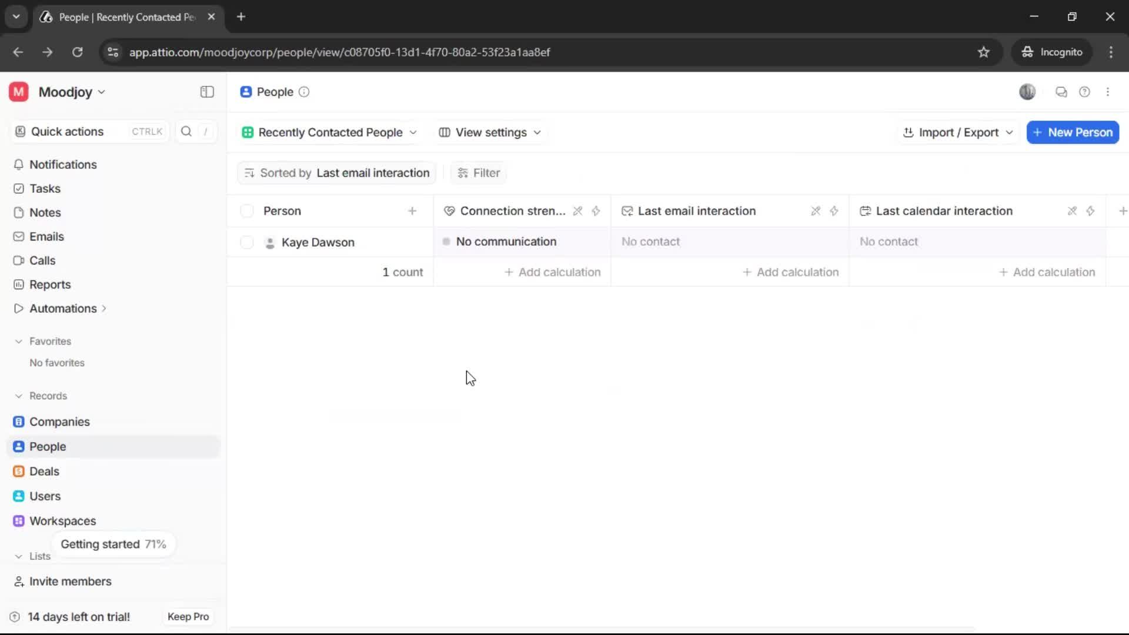Viewport: 1129px width, 635px height.
Task: Select the checkbox next to Kaye Dawson
Action: tap(246, 242)
